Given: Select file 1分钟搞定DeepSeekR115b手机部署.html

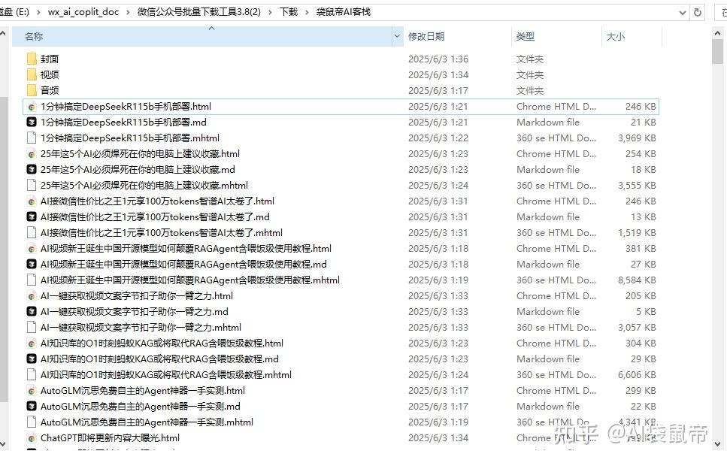Looking at the screenshot, I should coord(126,107).
